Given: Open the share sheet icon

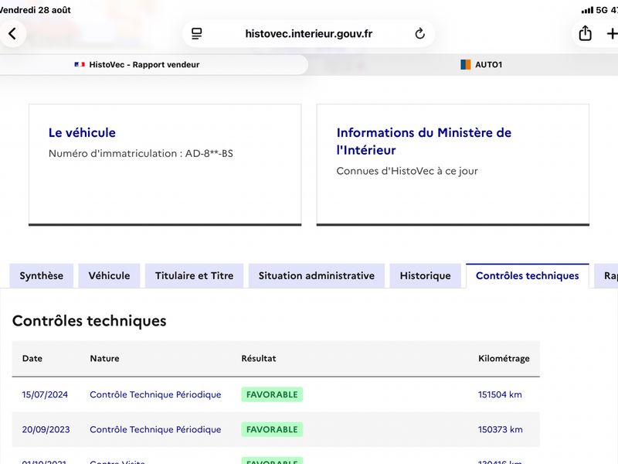Looking at the screenshot, I should 585,33.
